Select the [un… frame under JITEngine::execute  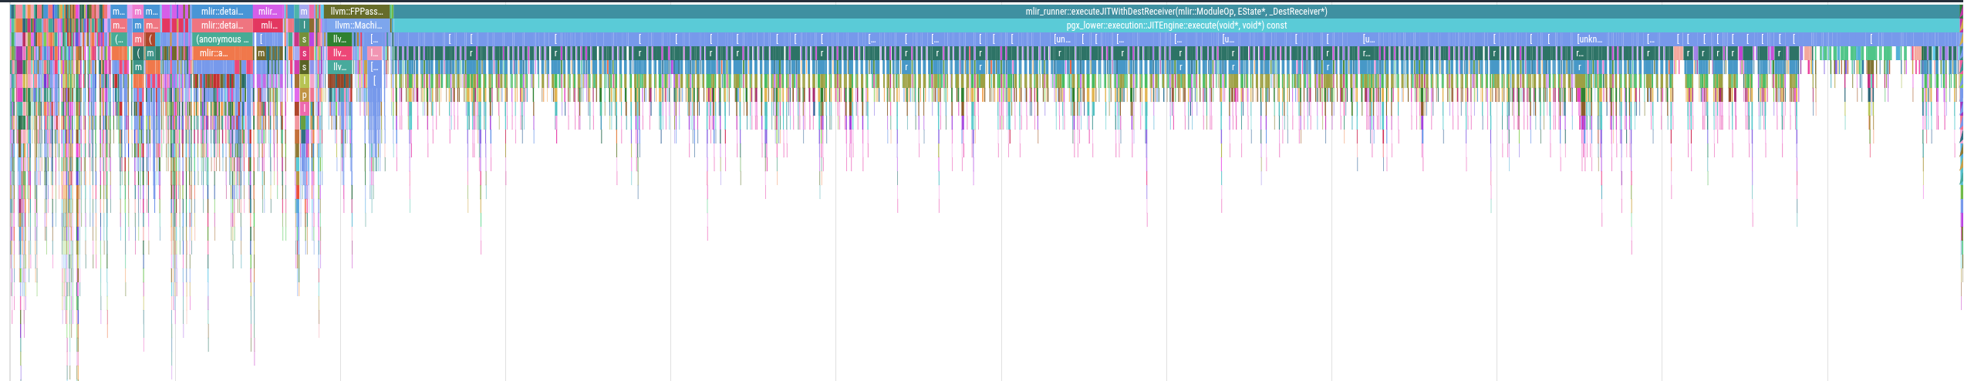[x=1062, y=39]
